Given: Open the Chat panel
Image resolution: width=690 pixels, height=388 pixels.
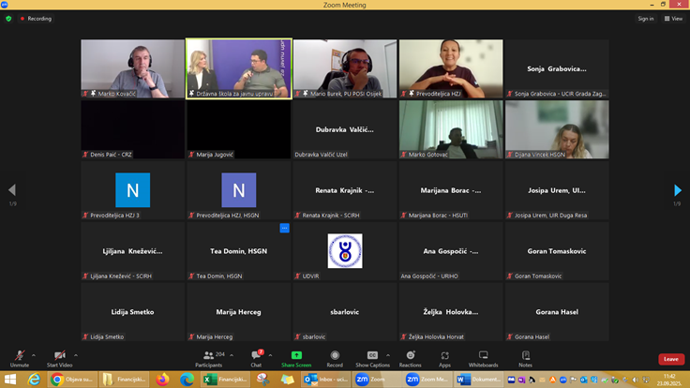Looking at the screenshot, I should point(256,356).
